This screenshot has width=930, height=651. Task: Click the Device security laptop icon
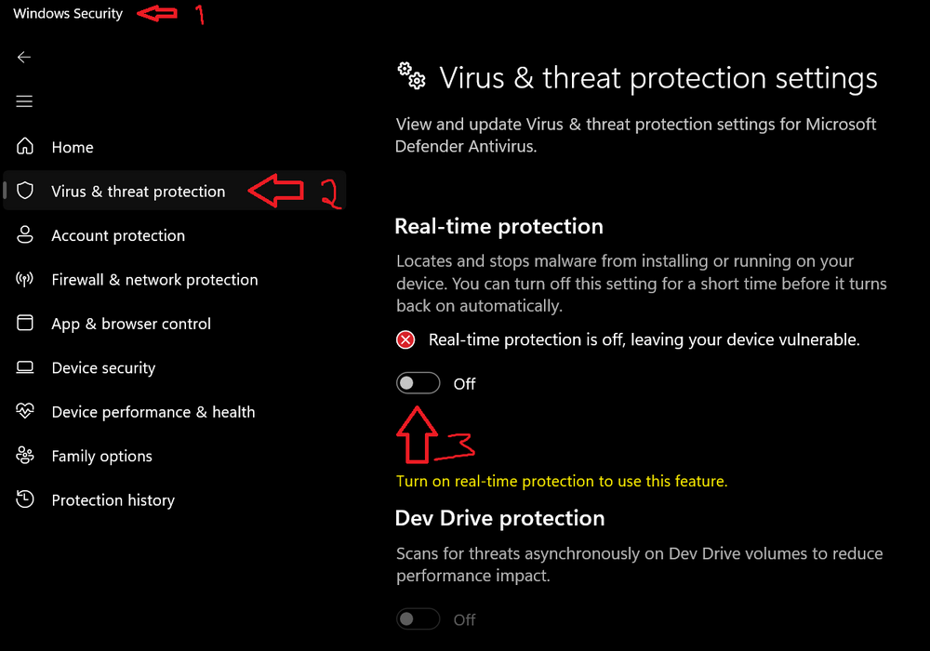point(25,367)
